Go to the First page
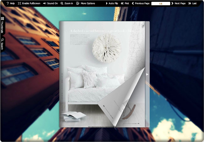The width and height of the screenshot is (204, 142). click(x=125, y=3)
